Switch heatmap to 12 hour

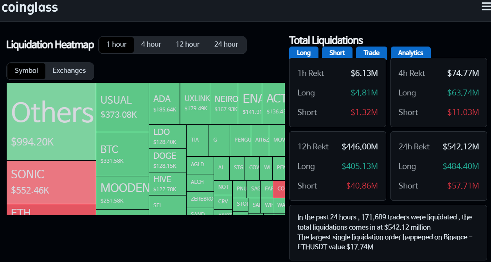point(188,45)
